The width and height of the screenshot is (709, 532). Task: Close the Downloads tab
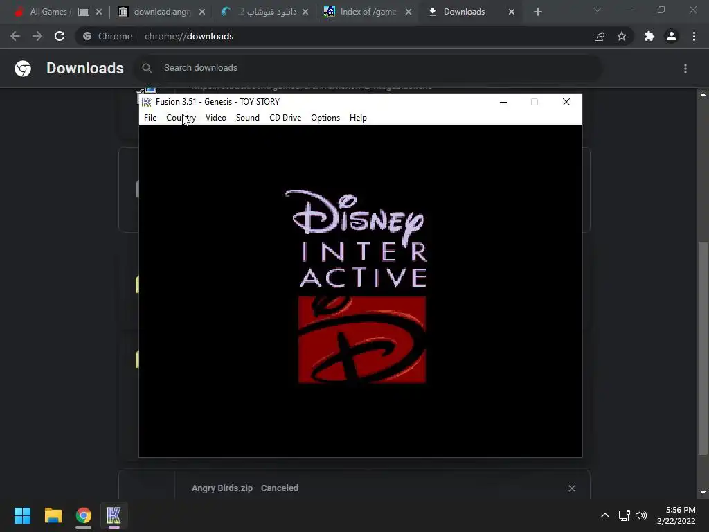pyautogui.click(x=512, y=12)
